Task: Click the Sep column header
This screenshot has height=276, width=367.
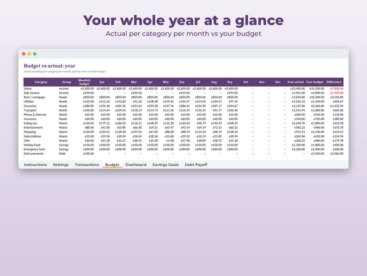Action: [x=230, y=82]
